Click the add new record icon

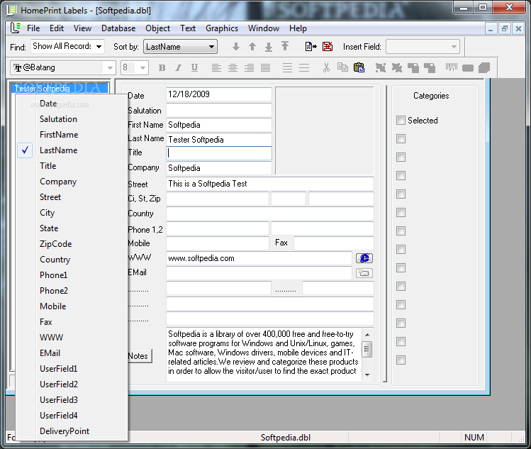pos(311,46)
